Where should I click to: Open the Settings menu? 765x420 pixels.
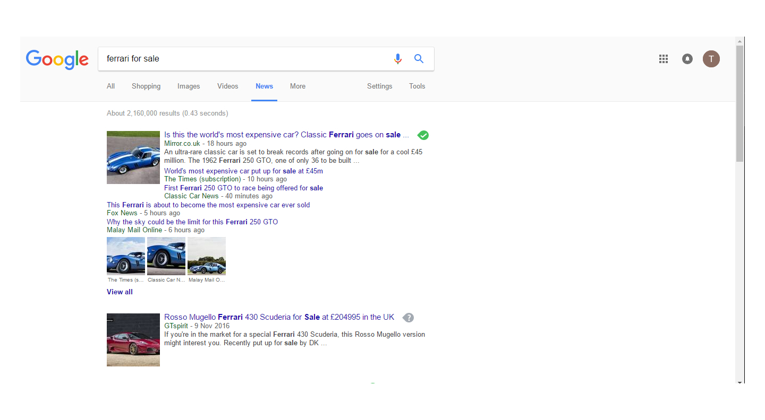point(379,86)
